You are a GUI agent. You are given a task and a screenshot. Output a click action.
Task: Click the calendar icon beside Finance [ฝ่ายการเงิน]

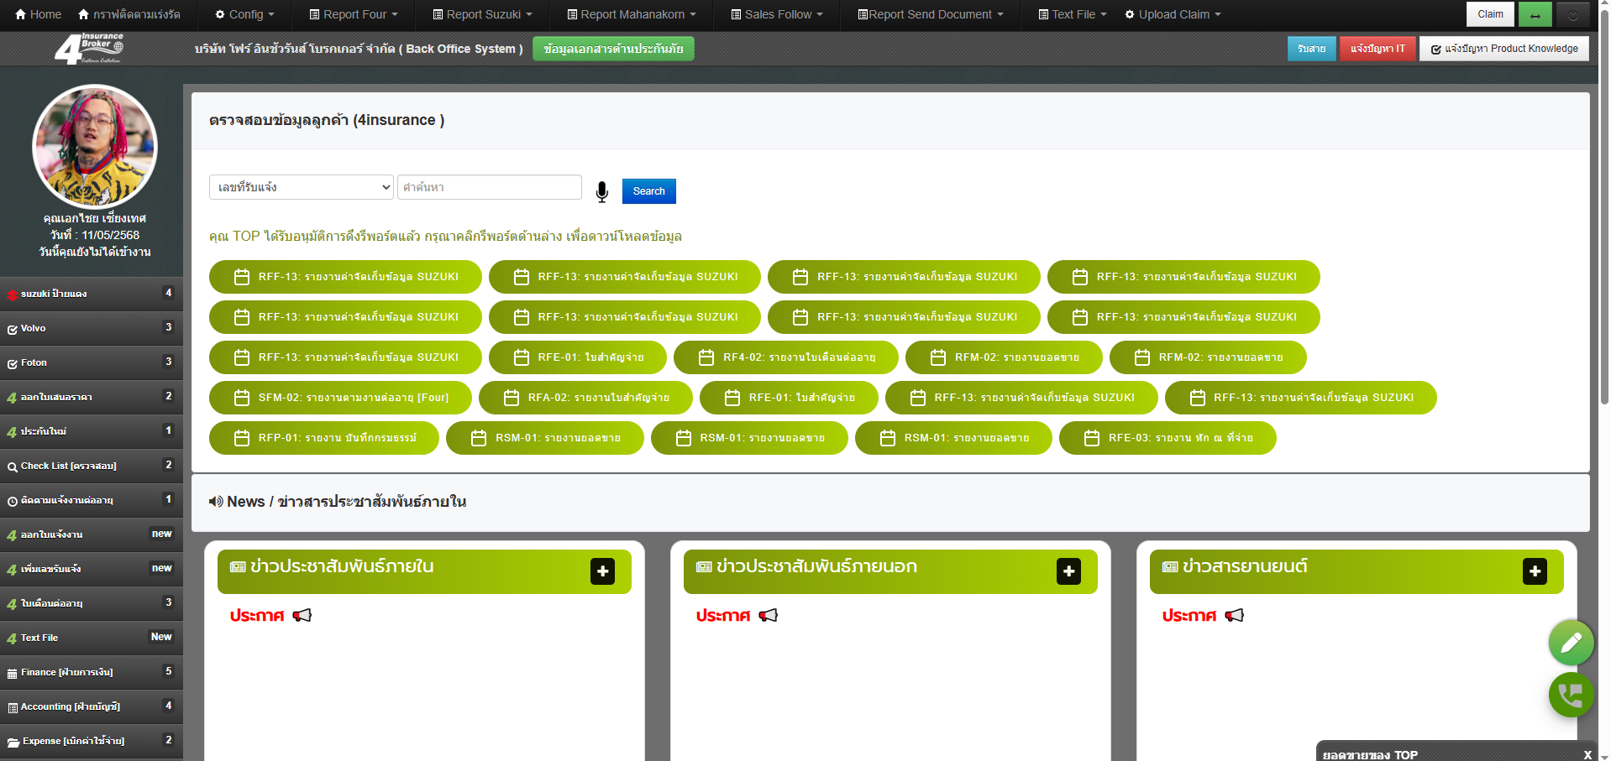11,672
